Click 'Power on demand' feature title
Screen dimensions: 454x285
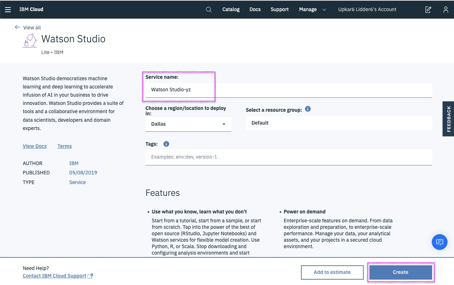click(x=305, y=212)
